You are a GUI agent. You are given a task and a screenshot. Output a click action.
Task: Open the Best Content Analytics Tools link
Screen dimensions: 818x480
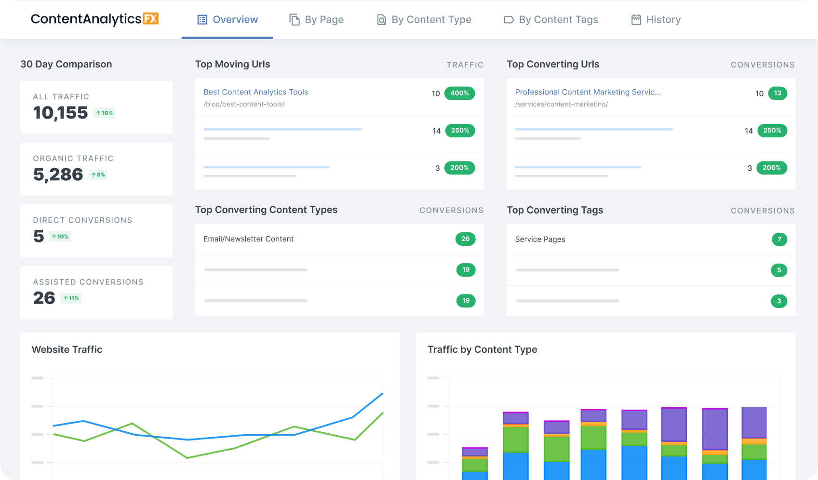pos(255,92)
